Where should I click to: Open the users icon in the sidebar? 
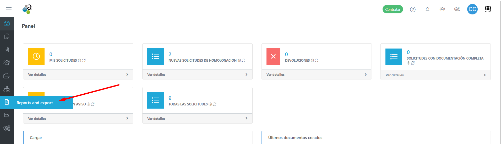point(7,62)
